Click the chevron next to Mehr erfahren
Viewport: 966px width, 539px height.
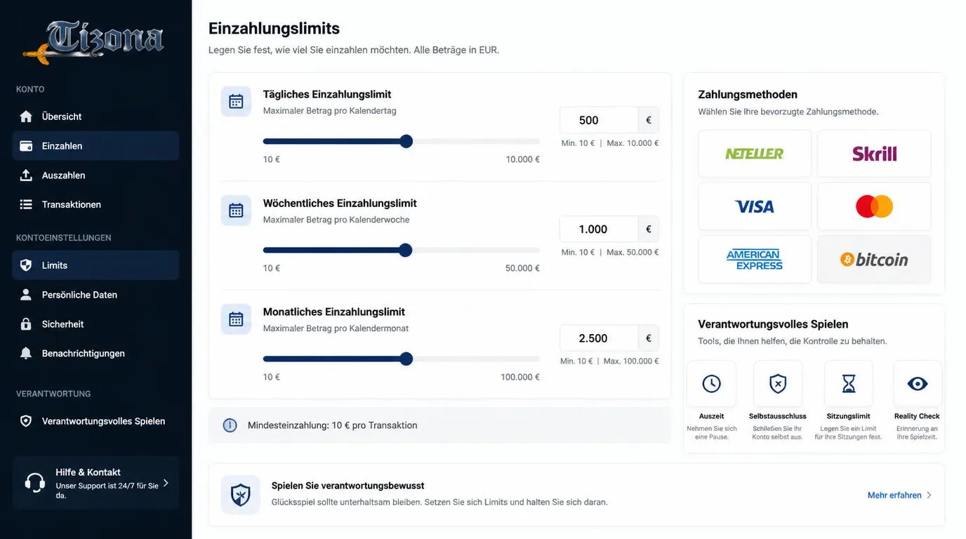929,495
